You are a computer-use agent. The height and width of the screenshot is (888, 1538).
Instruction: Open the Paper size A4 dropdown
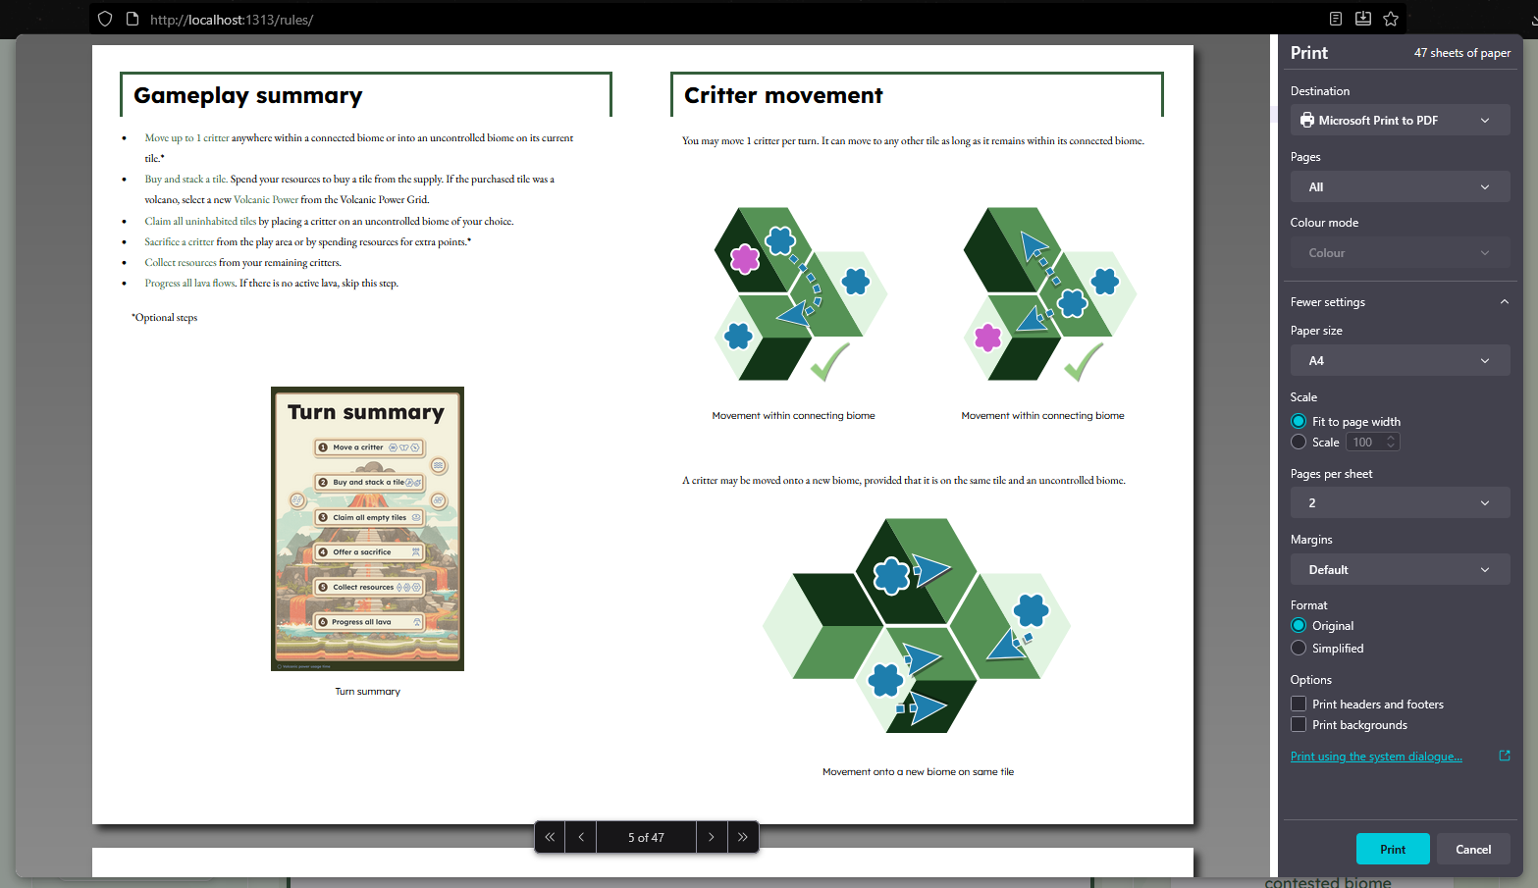point(1399,361)
